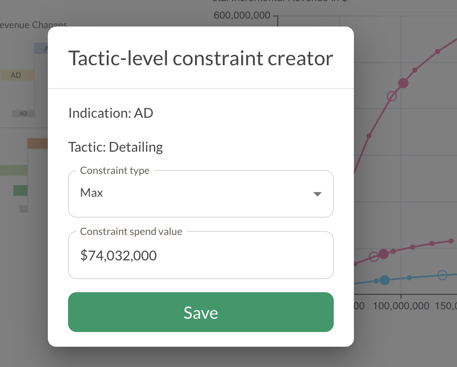Click the Tactic-level constraint creator title
The height and width of the screenshot is (367, 457).
[200, 58]
